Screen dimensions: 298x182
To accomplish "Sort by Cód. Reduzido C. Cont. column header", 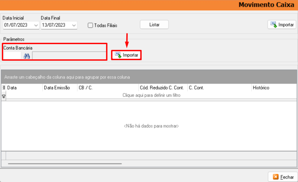I will pyautogui.click(x=163, y=88).
